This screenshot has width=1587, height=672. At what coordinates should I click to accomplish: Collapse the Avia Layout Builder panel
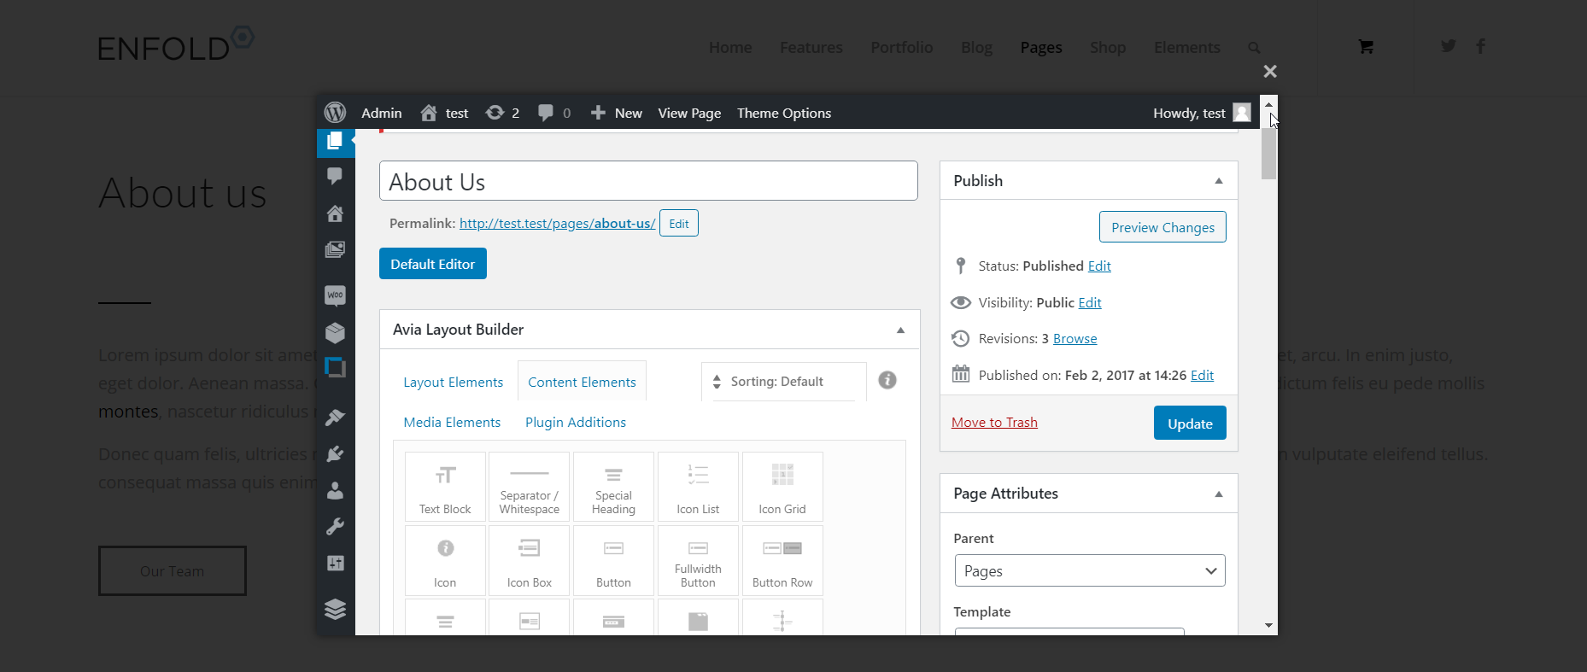[x=900, y=330]
